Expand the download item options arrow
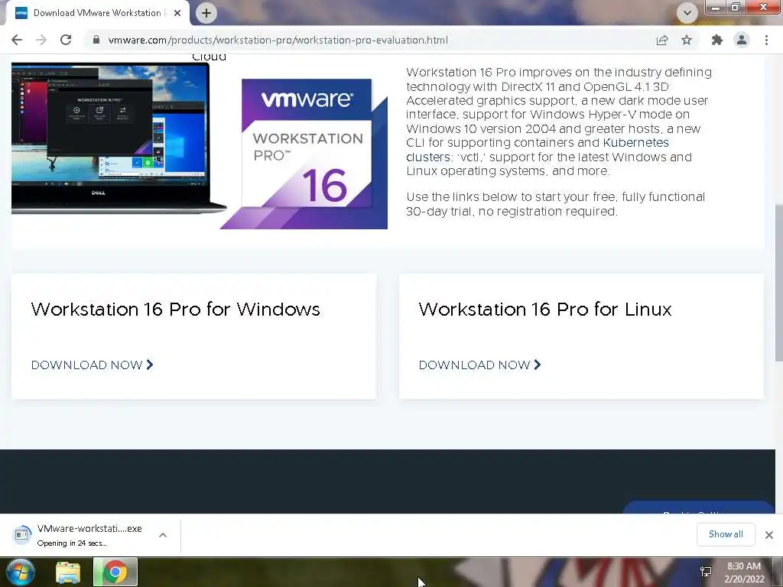 163,535
